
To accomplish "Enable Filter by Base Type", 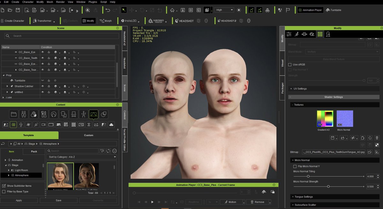I will pos(4,192).
